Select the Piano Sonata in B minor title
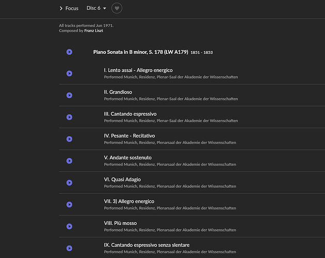 tap(140, 52)
